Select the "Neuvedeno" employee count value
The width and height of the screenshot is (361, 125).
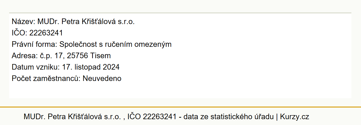point(102,78)
